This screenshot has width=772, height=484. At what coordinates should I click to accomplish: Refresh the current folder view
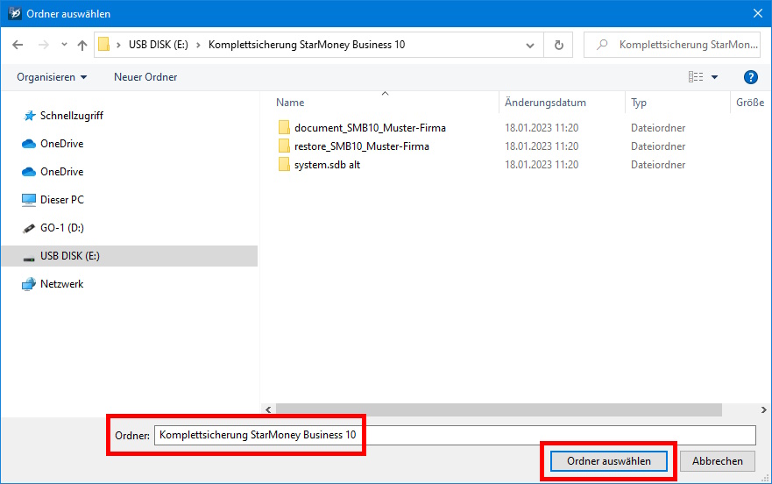(x=558, y=45)
